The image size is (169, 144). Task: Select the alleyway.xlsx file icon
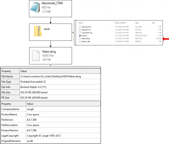(x=80, y=27)
